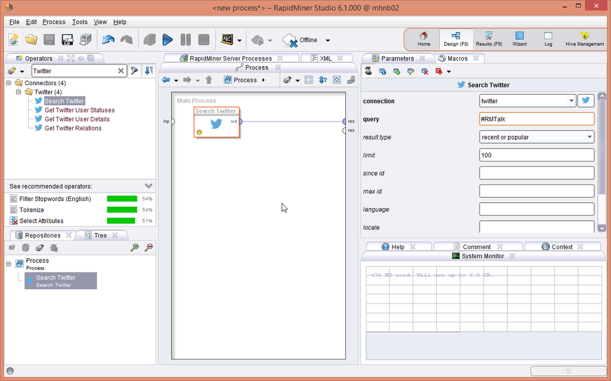The image size is (611, 381).
Task: Collapse the Twitter (4) folder
Action: [18, 92]
